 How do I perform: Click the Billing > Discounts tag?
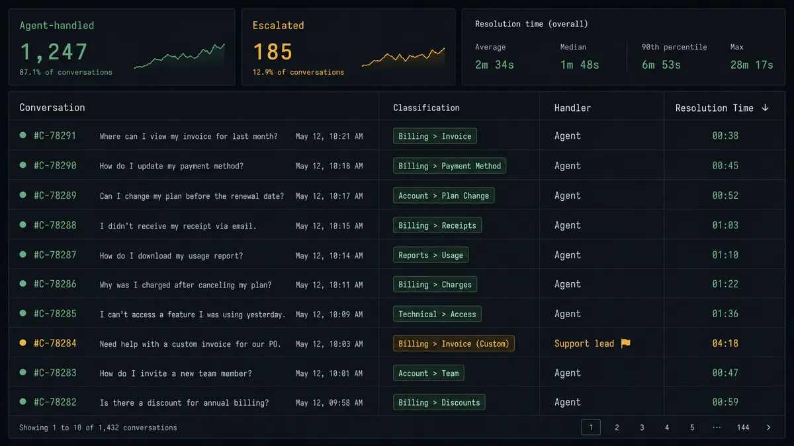(439, 402)
